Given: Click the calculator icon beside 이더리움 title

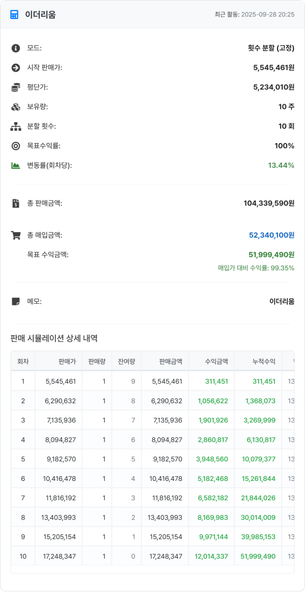Looking at the screenshot, I should point(14,14).
